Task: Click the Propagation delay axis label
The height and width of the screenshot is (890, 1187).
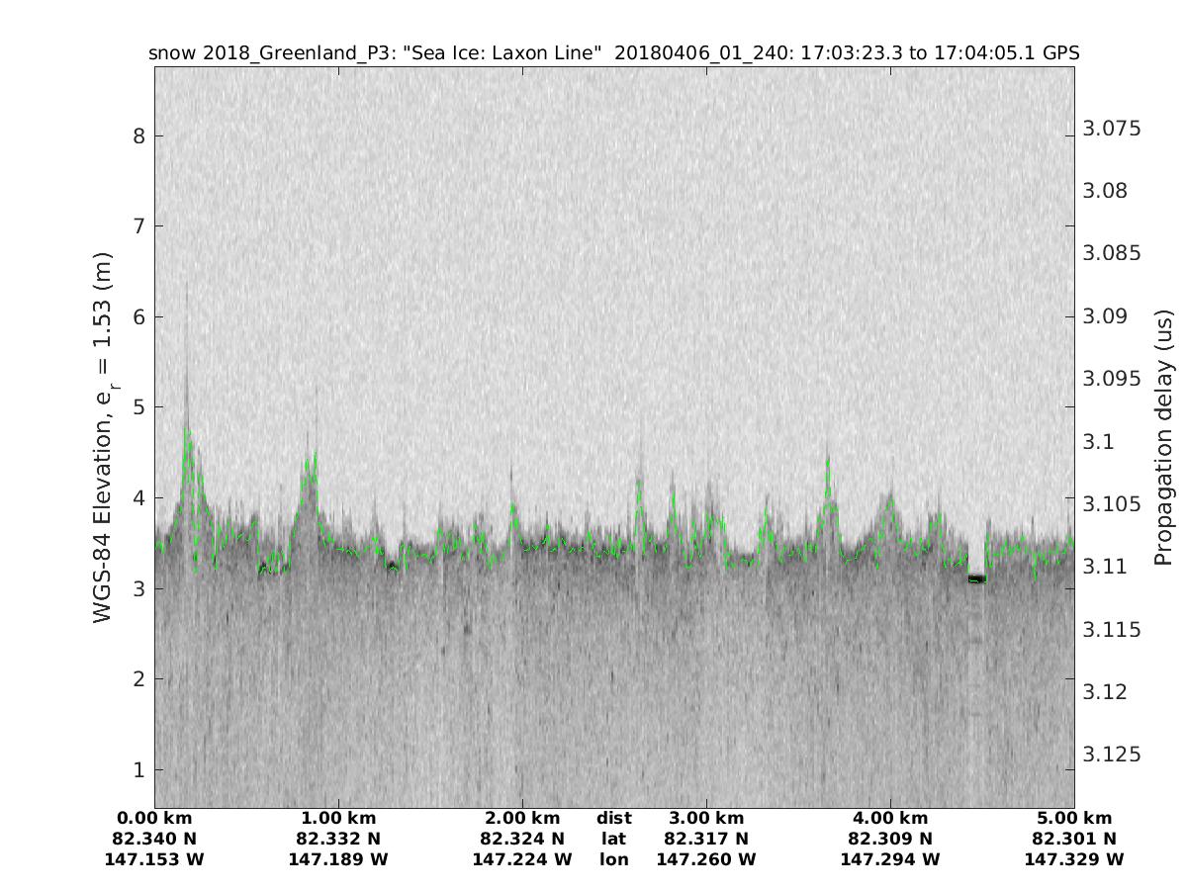Action: 1163,438
